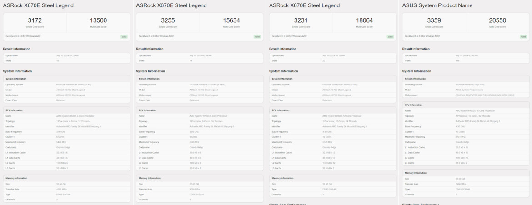Click the 3255 single-core score

pos(168,20)
